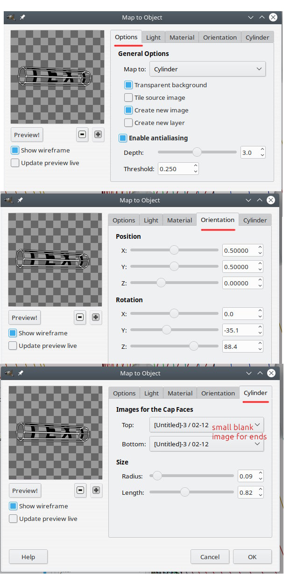Open the GIMP window menu icon of the Orientation-tab dialog
290x575 pixels.
(x=9, y=200)
